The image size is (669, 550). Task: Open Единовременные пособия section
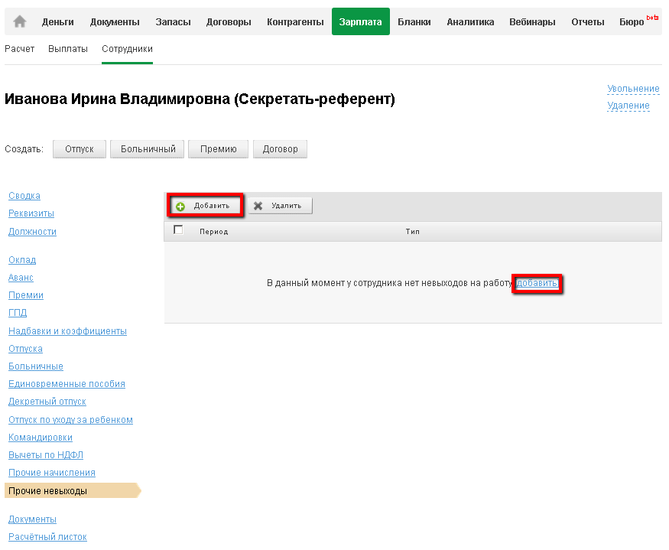(67, 384)
